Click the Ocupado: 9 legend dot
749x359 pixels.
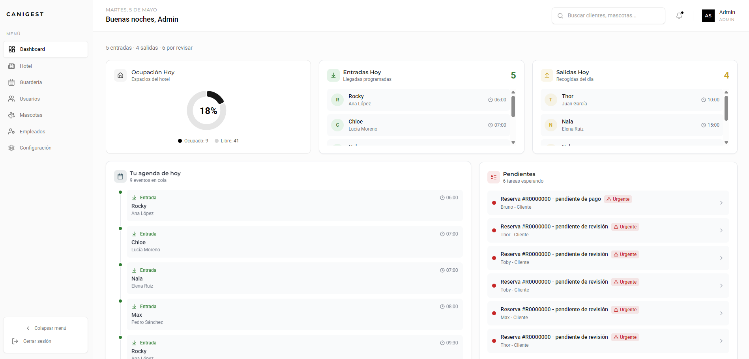[180, 141]
